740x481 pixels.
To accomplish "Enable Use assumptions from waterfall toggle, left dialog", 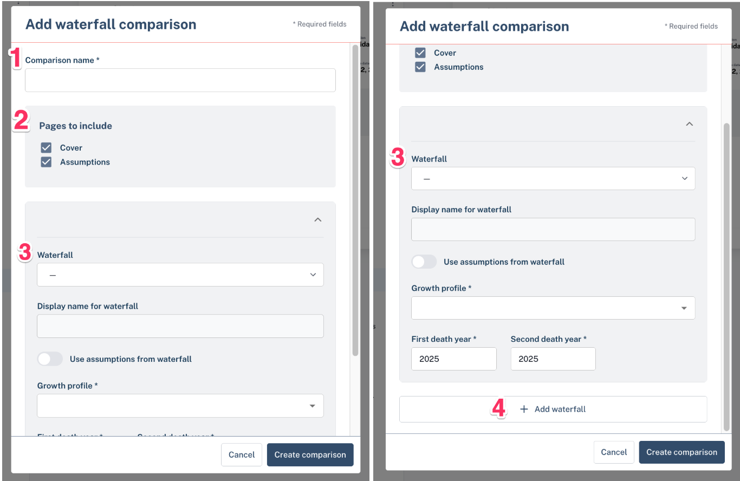I will [50, 359].
